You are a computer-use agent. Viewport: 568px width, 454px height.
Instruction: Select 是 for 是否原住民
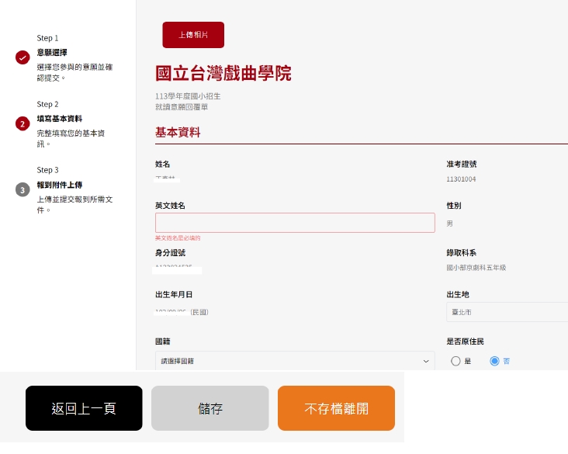pyautogui.click(x=456, y=361)
